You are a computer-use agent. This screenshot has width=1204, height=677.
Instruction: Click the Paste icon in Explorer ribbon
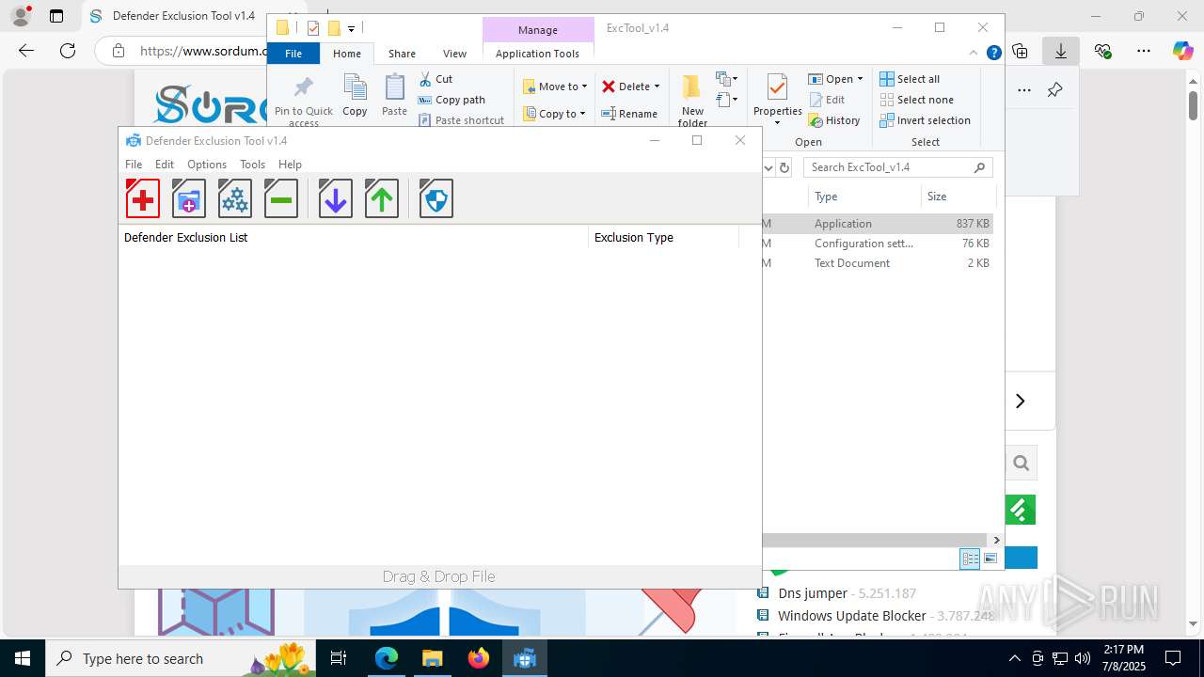[x=394, y=95]
